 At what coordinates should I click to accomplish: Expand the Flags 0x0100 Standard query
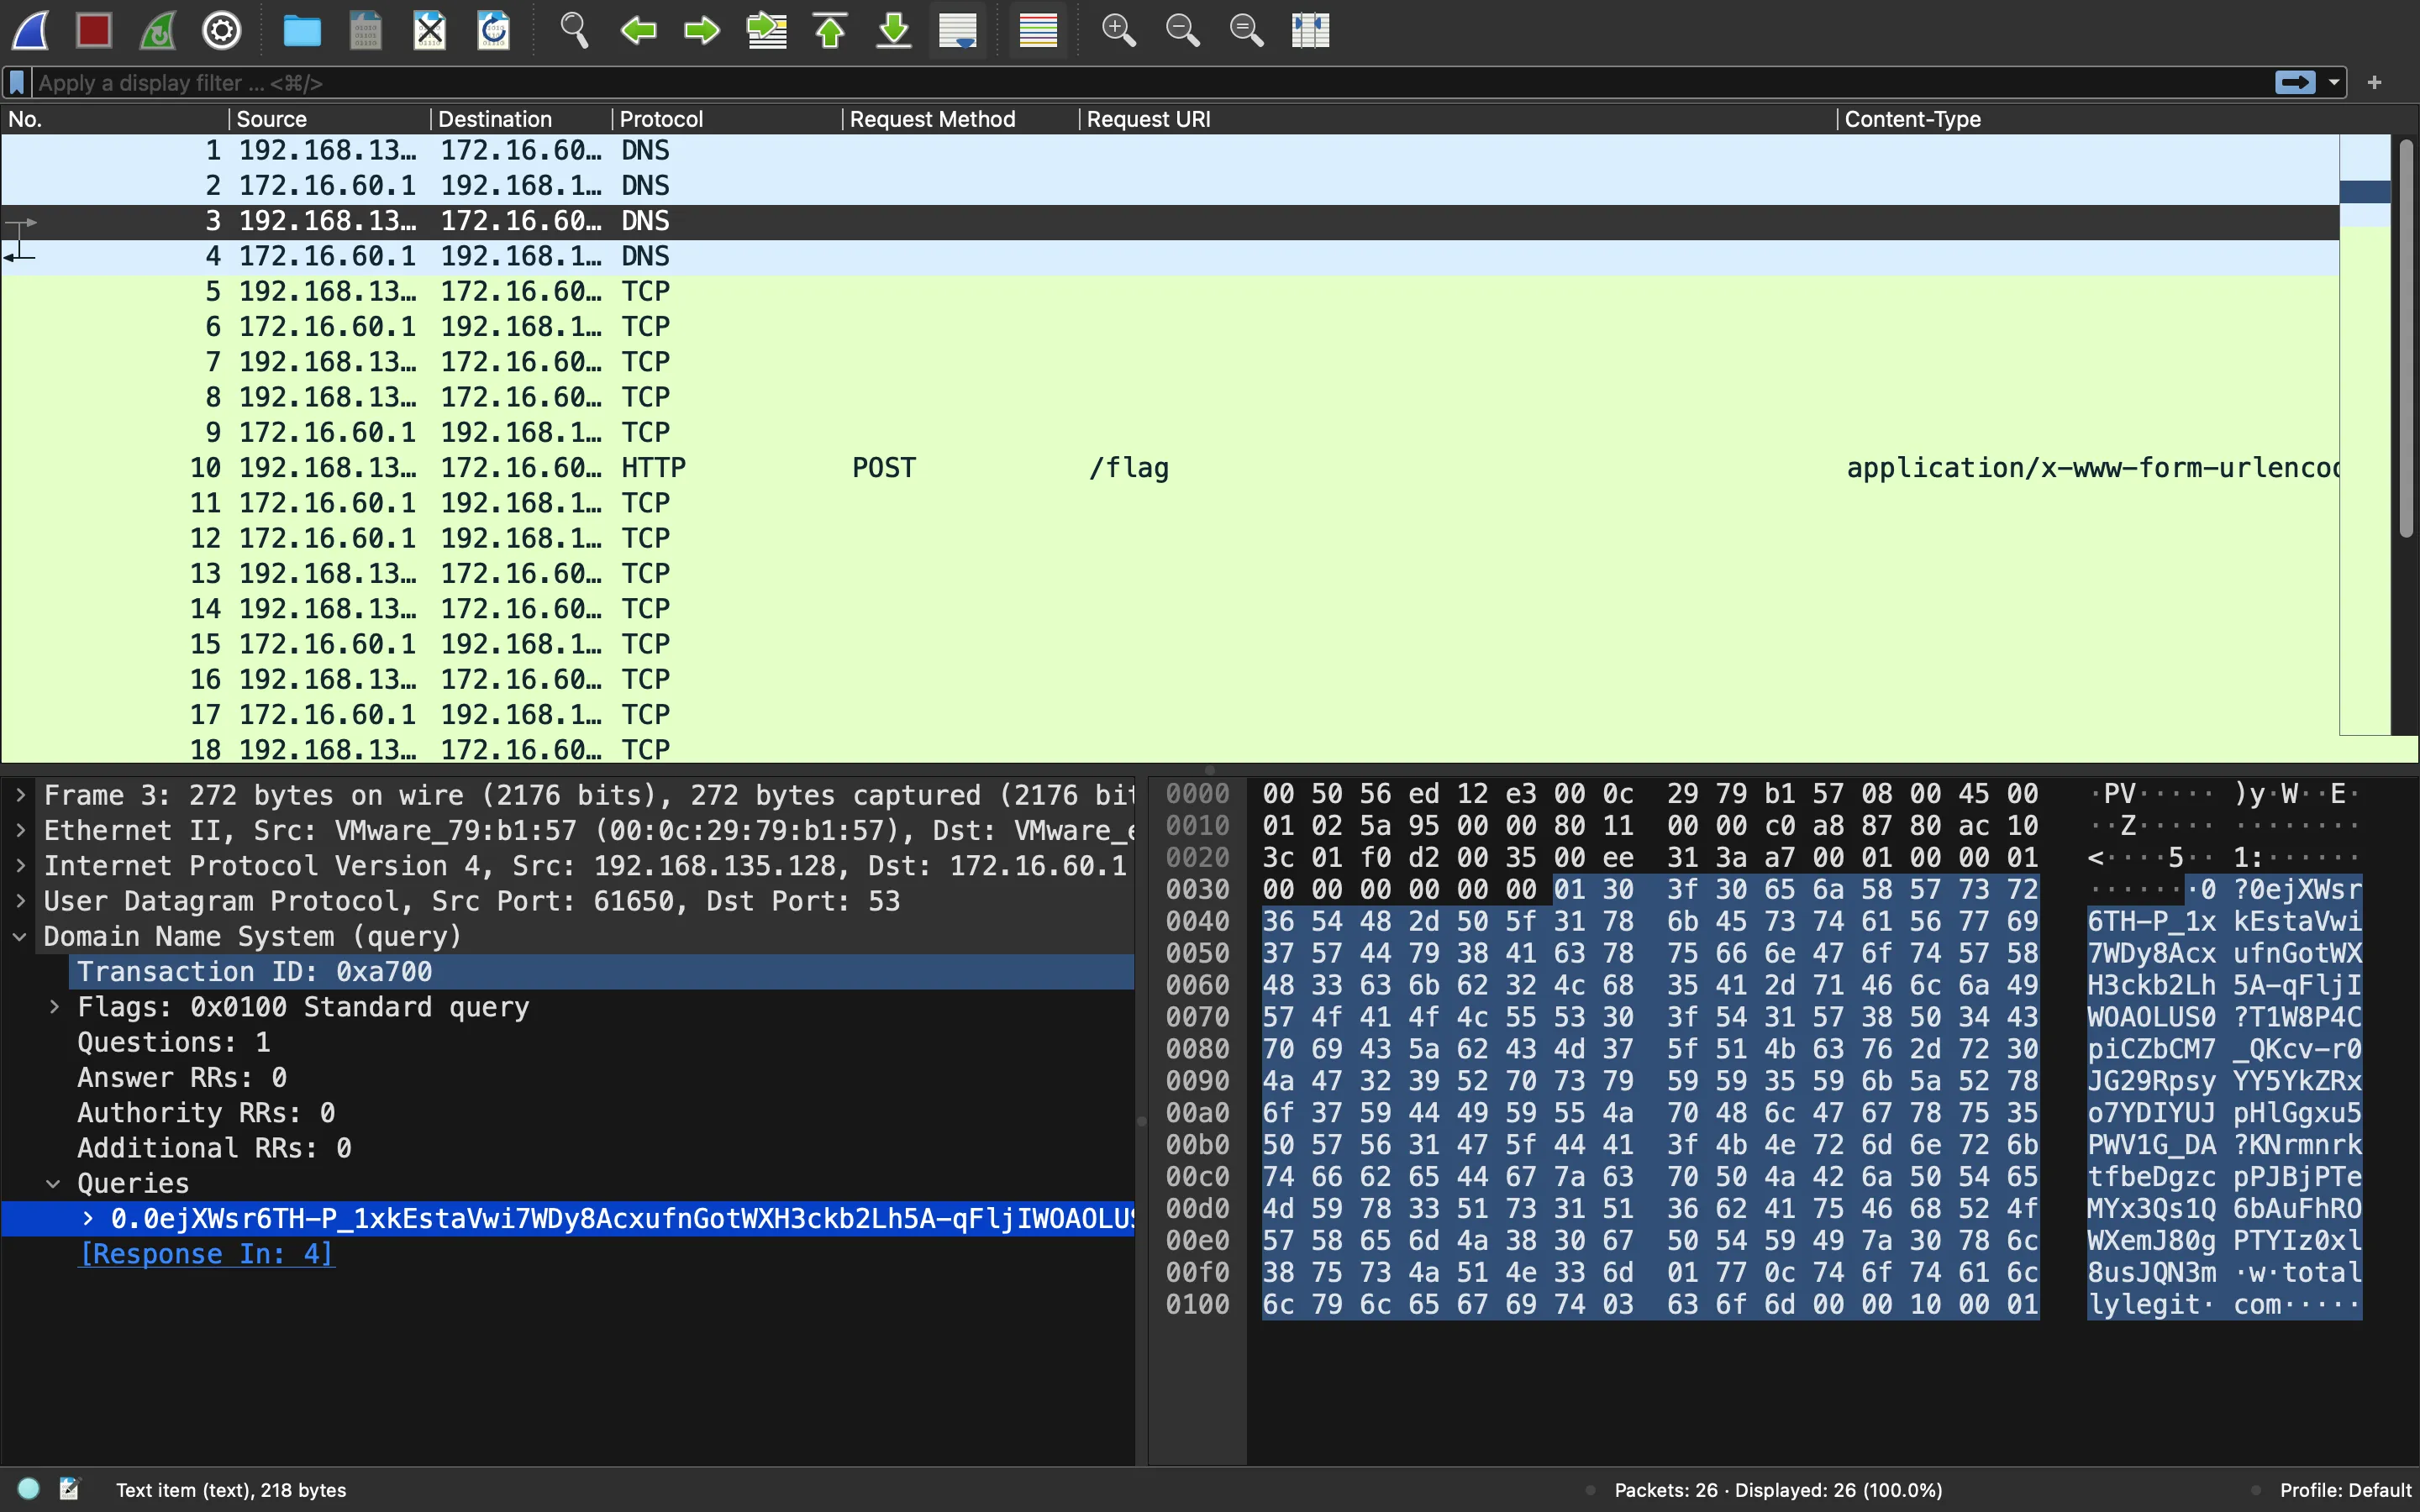[54, 1007]
